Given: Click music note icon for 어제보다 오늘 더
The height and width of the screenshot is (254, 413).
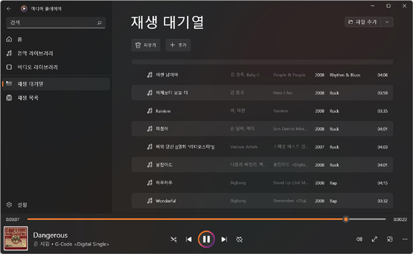Looking at the screenshot, I should click(150, 93).
